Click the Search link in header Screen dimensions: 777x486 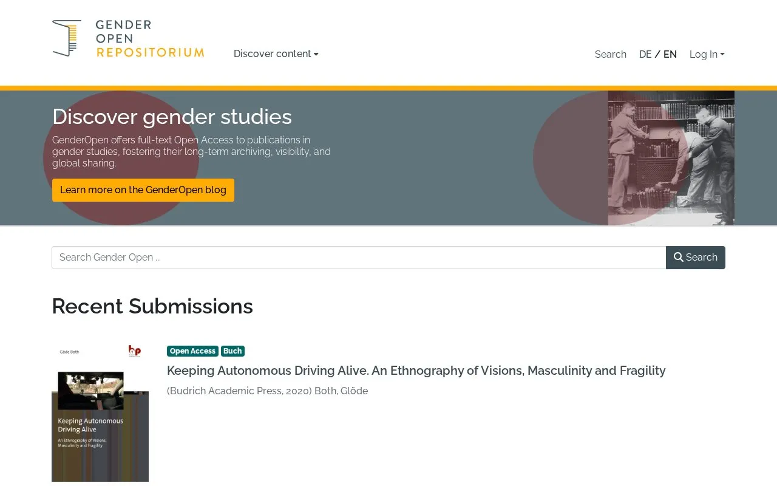click(x=611, y=55)
